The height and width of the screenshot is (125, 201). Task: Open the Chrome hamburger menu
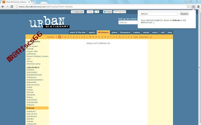(198, 7)
